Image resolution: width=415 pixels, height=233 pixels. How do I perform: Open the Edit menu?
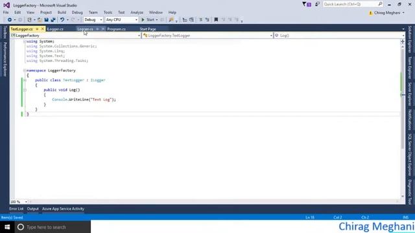point(18,12)
